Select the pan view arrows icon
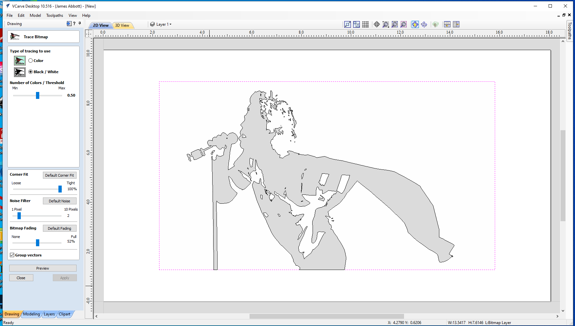 coord(377,24)
